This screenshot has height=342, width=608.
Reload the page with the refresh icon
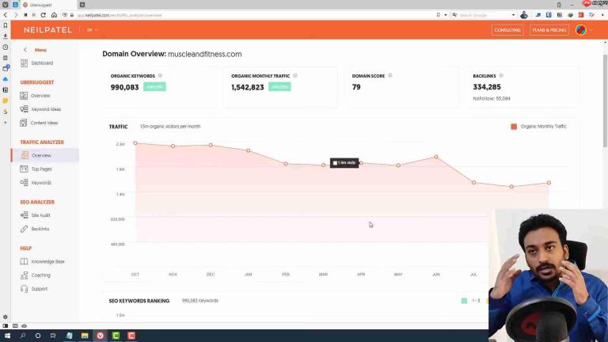click(x=43, y=15)
